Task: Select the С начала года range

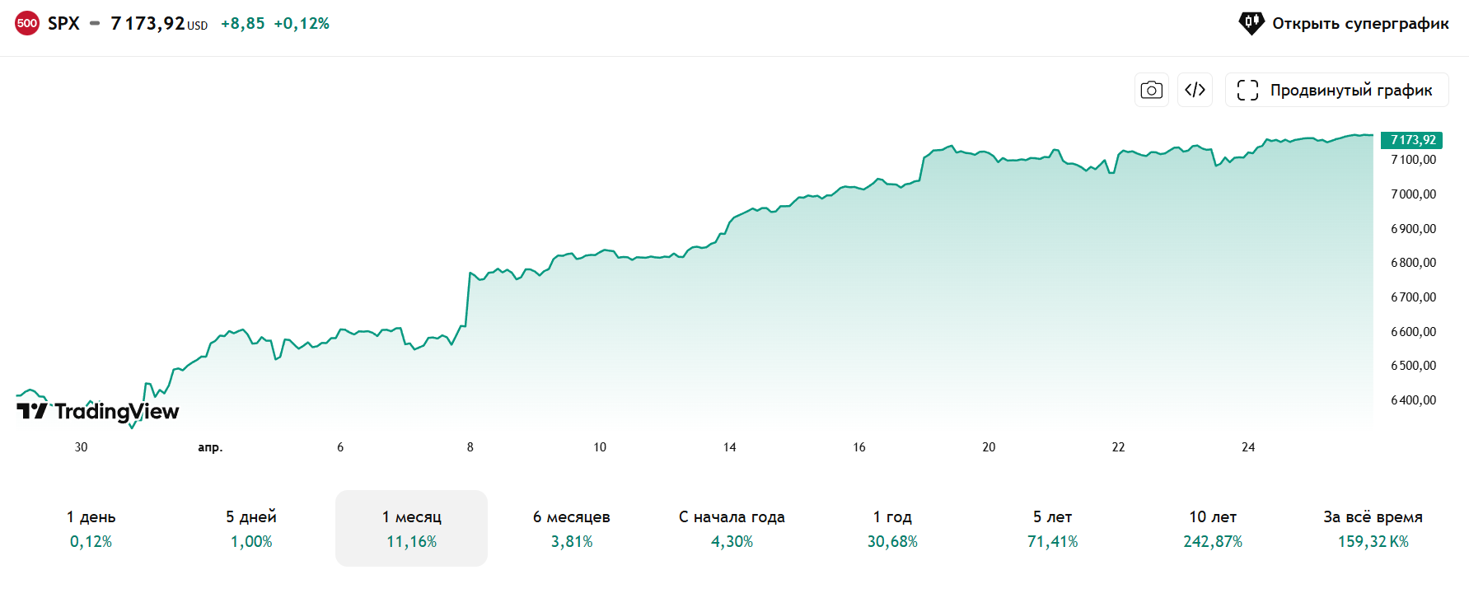Action: click(x=732, y=528)
